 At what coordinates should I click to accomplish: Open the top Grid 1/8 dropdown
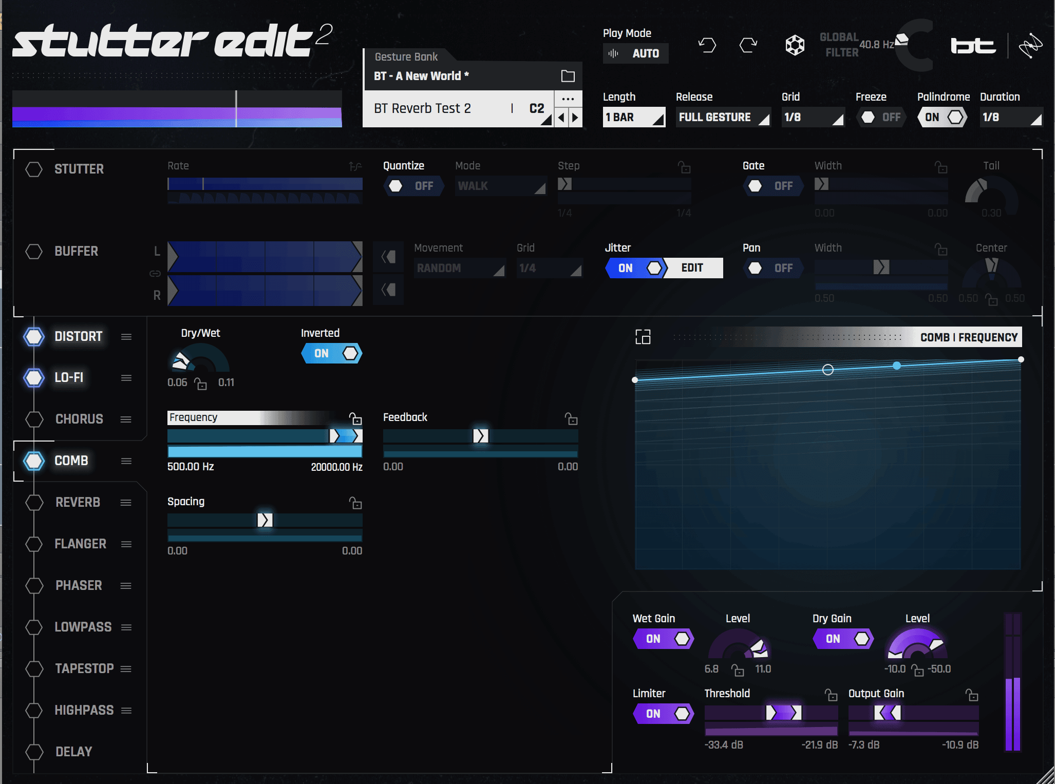[x=813, y=118]
